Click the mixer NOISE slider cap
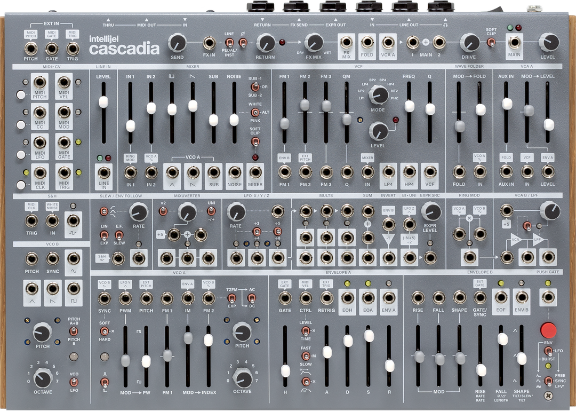Image resolution: width=576 pixels, height=411 pixels. coord(234,120)
